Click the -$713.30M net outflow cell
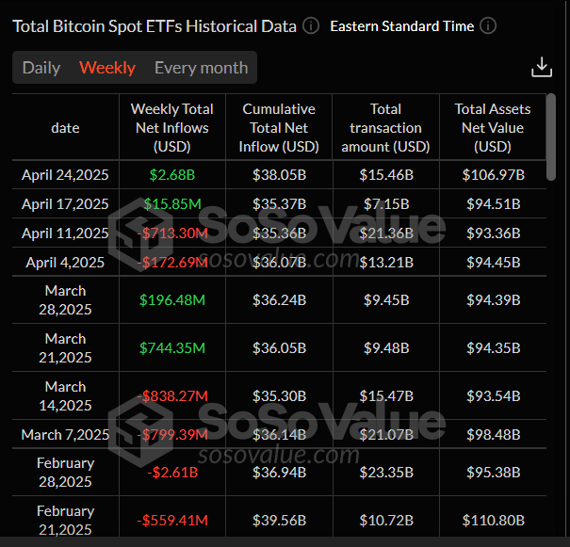The height and width of the screenshot is (547, 570). point(171,233)
